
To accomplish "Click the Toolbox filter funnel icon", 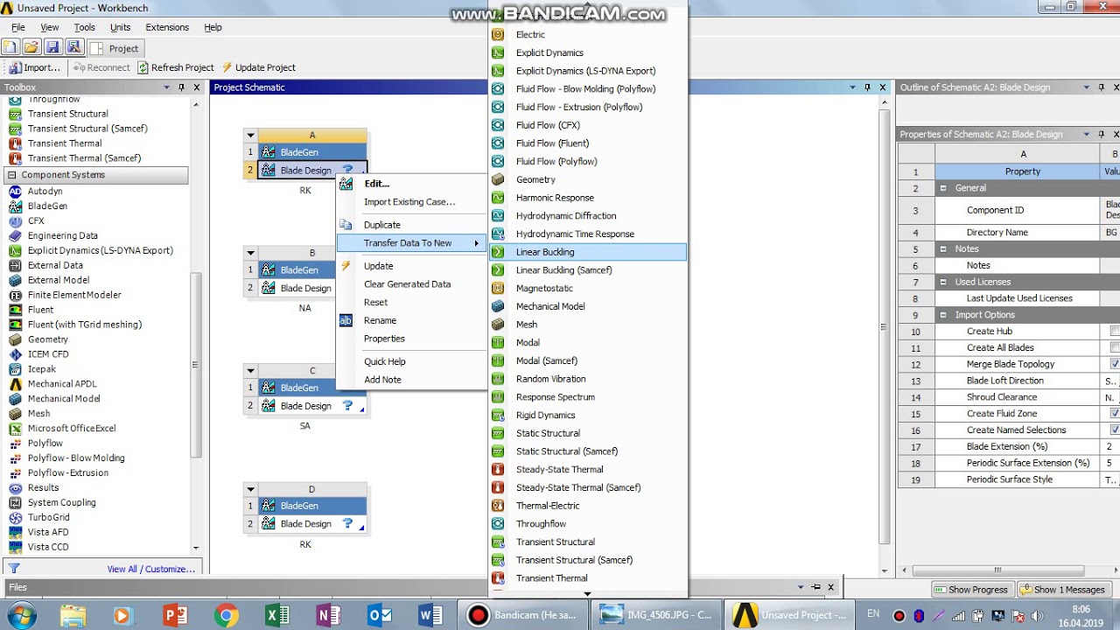I will pyautogui.click(x=14, y=569).
